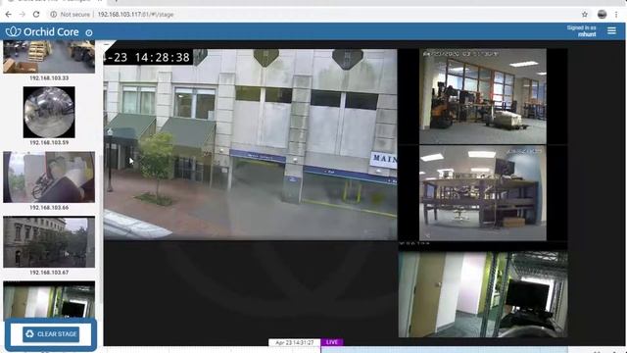627x353 pixels.
Task: Click the 192.168.103.33 camera label
Action: 49,77
